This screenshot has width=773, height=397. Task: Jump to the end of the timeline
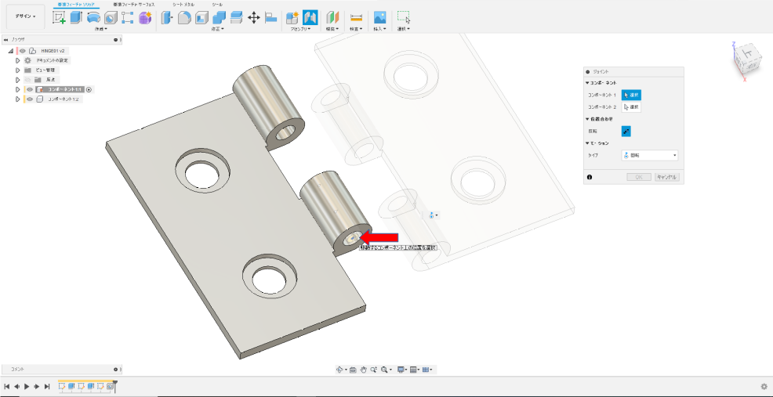[47, 387]
